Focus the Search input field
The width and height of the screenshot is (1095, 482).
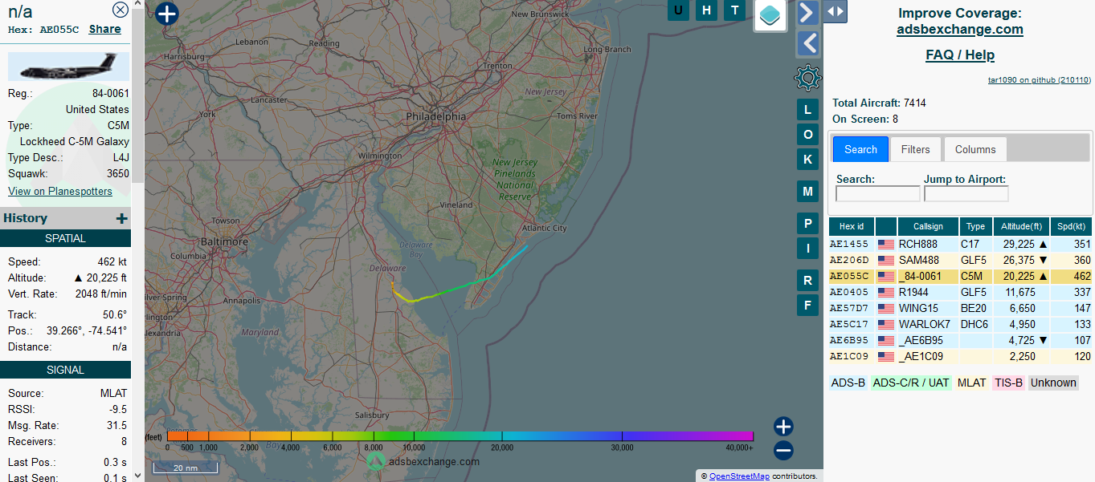point(878,194)
